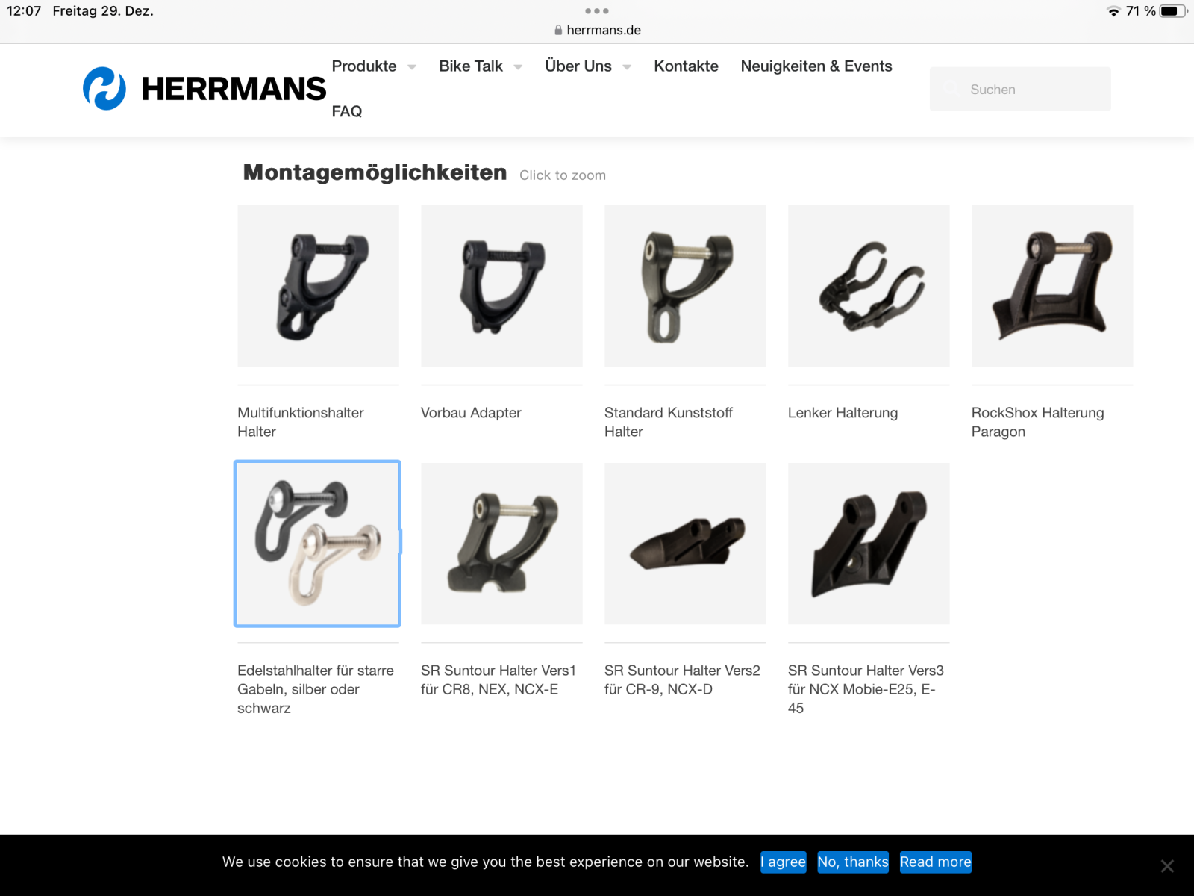The height and width of the screenshot is (896, 1194).
Task: Open the RockShox Halterung Paragon image
Action: point(1052,286)
